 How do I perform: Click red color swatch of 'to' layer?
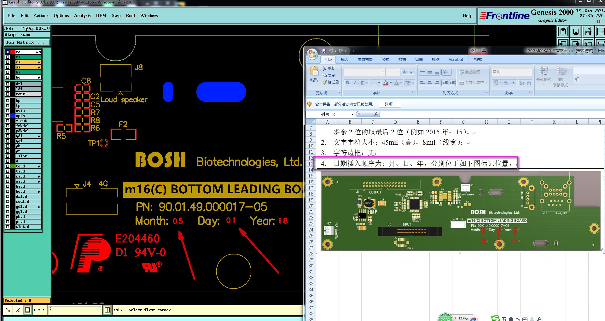[13, 52]
